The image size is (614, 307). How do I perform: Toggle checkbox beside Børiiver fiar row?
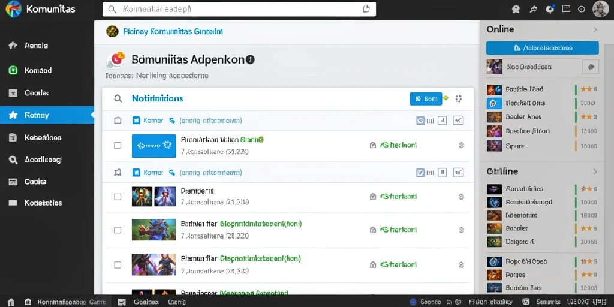(x=118, y=230)
